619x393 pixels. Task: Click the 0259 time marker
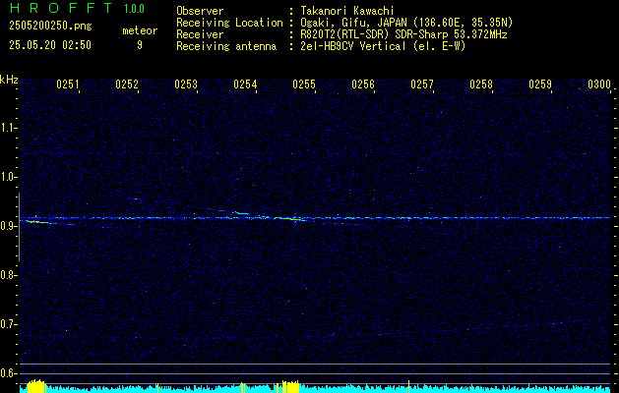point(540,84)
